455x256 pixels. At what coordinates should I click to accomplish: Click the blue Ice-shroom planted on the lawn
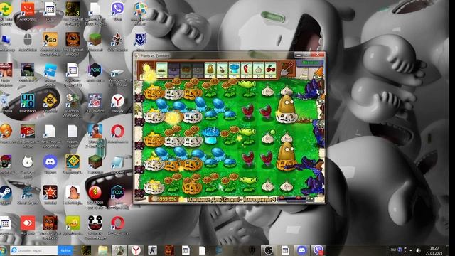[211, 136]
